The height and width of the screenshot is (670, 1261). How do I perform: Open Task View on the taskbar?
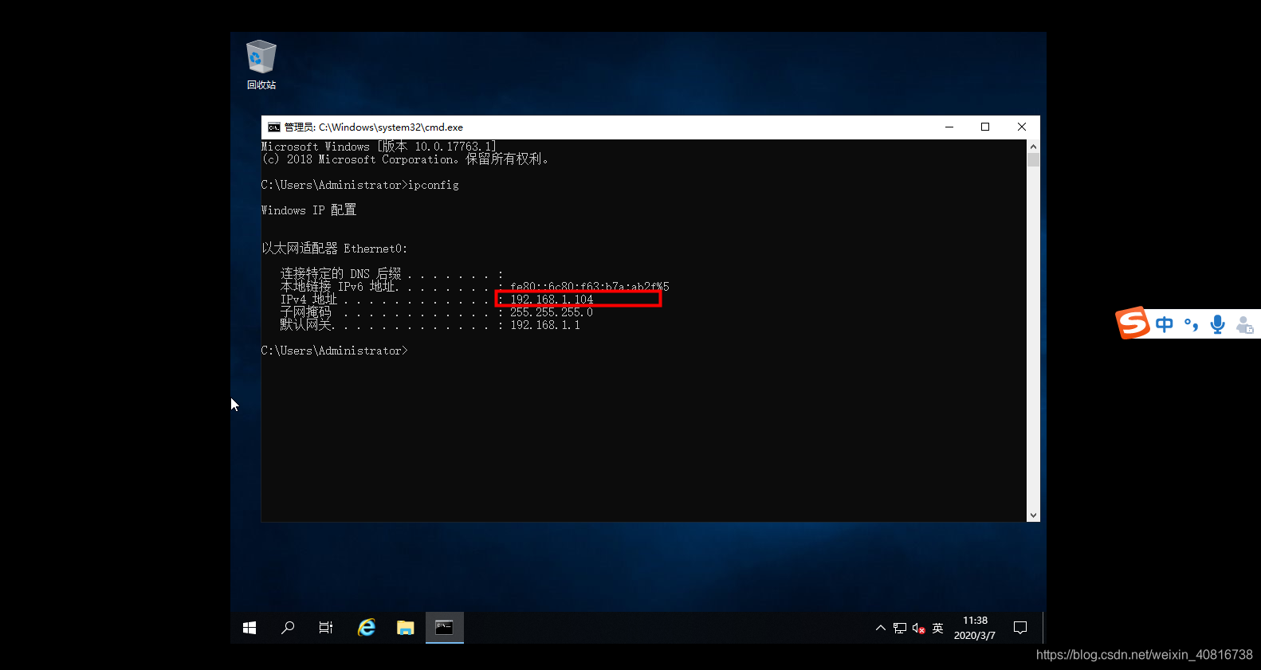(x=326, y=628)
